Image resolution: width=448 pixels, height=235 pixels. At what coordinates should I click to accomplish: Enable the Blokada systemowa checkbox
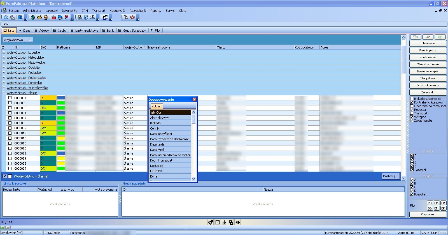pyautogui.click(x=412, y=99)
